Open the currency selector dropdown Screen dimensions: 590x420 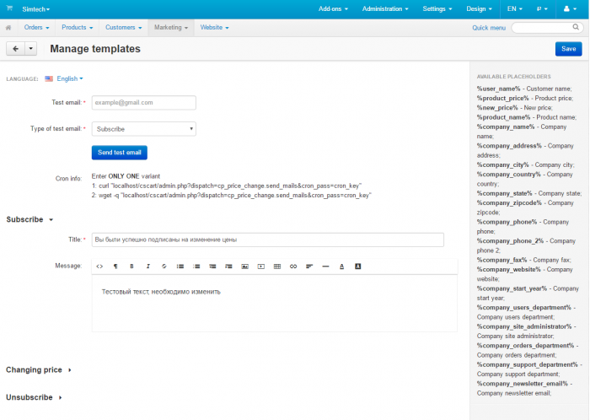tap(542, 8)
